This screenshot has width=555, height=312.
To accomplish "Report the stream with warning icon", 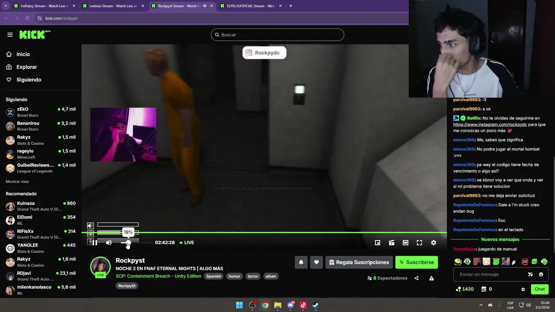I will [x=431, y=278].
